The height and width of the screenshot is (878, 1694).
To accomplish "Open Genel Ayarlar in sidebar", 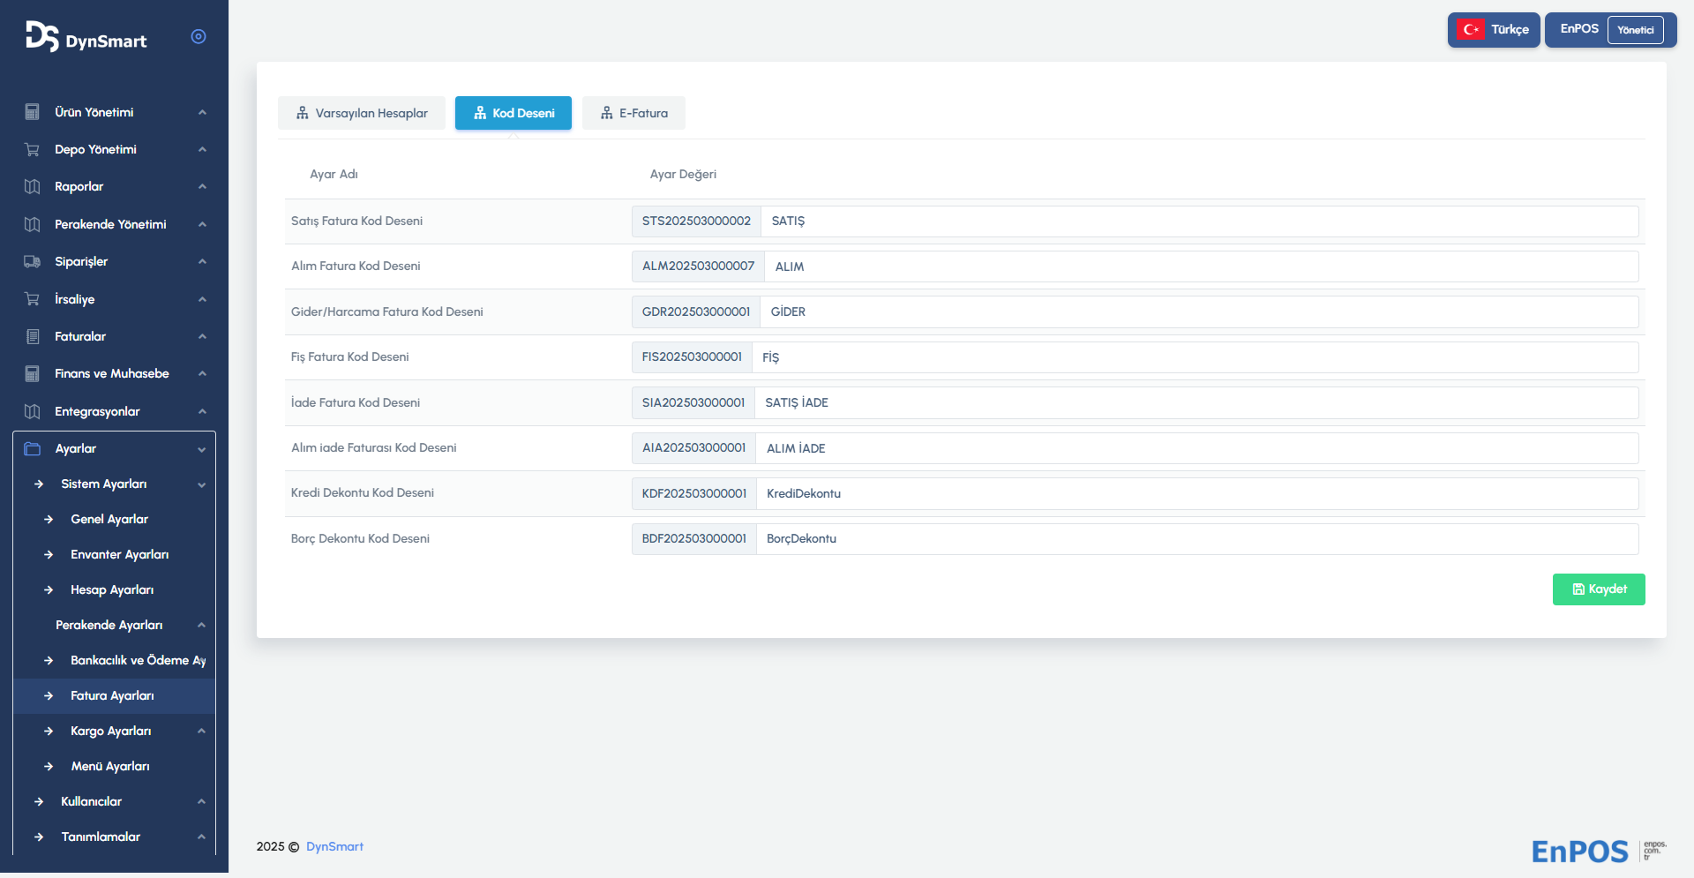I will pos(109,519).
